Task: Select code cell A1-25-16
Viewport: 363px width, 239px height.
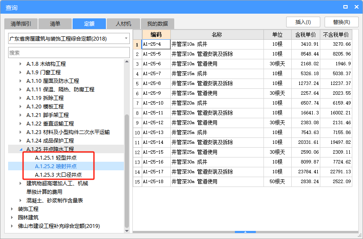Action: coord(156,162)
